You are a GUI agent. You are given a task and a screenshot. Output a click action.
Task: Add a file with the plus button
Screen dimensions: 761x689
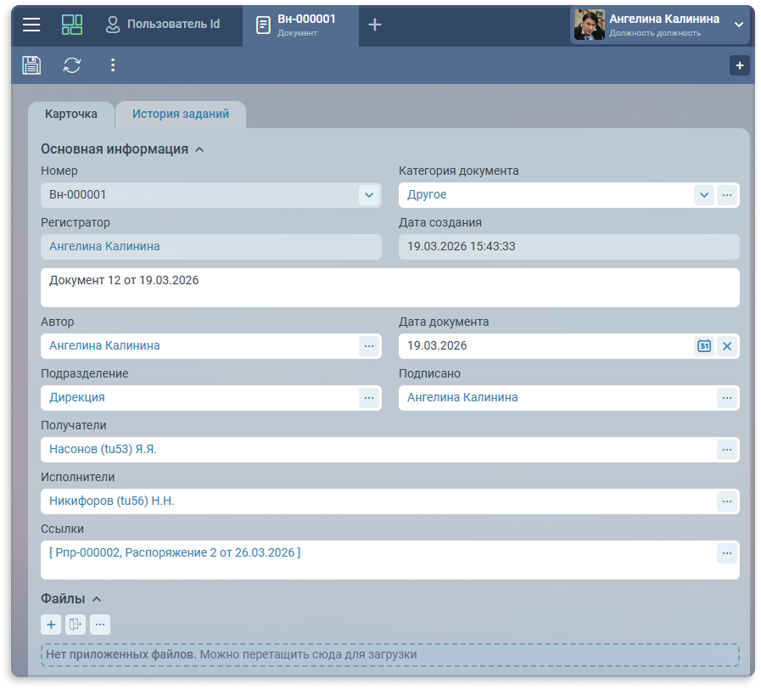(51, 625)
